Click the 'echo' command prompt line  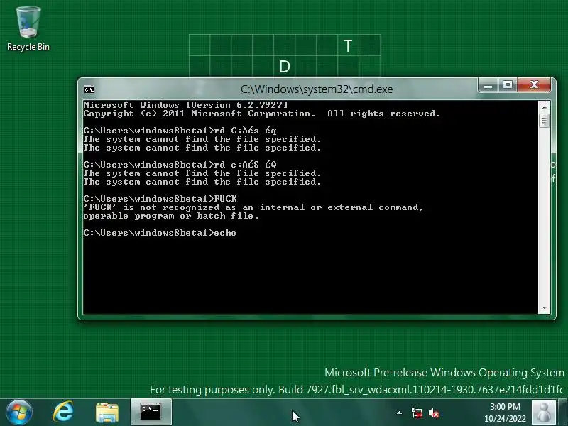(160, 233)
